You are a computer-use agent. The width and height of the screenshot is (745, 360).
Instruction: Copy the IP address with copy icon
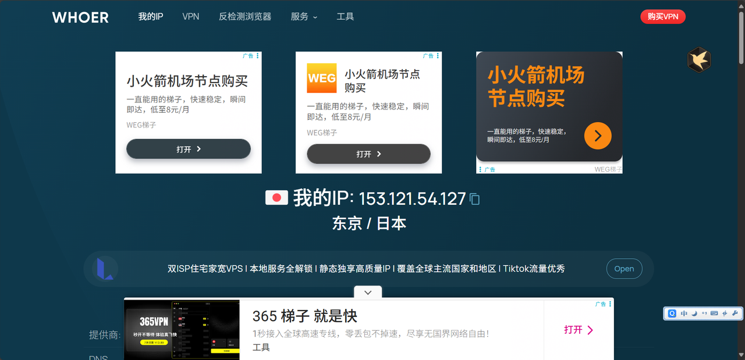474,199
